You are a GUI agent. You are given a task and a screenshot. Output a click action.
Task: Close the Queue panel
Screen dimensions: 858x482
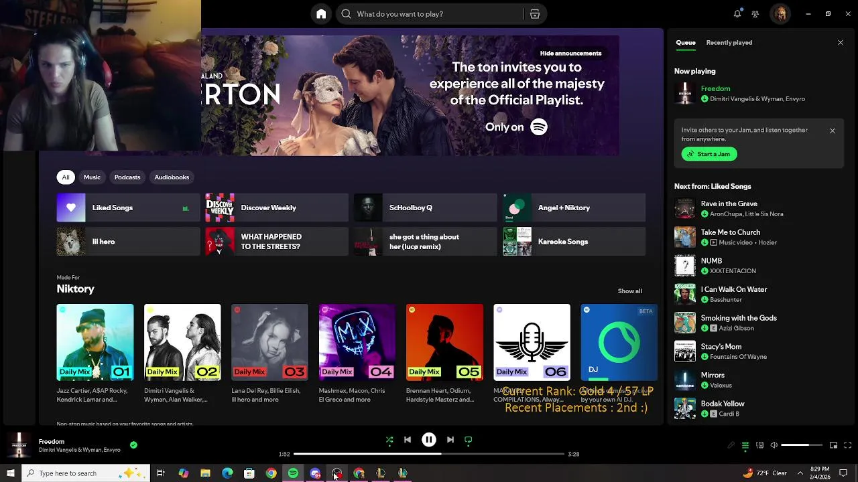click(x=841, y=43)
